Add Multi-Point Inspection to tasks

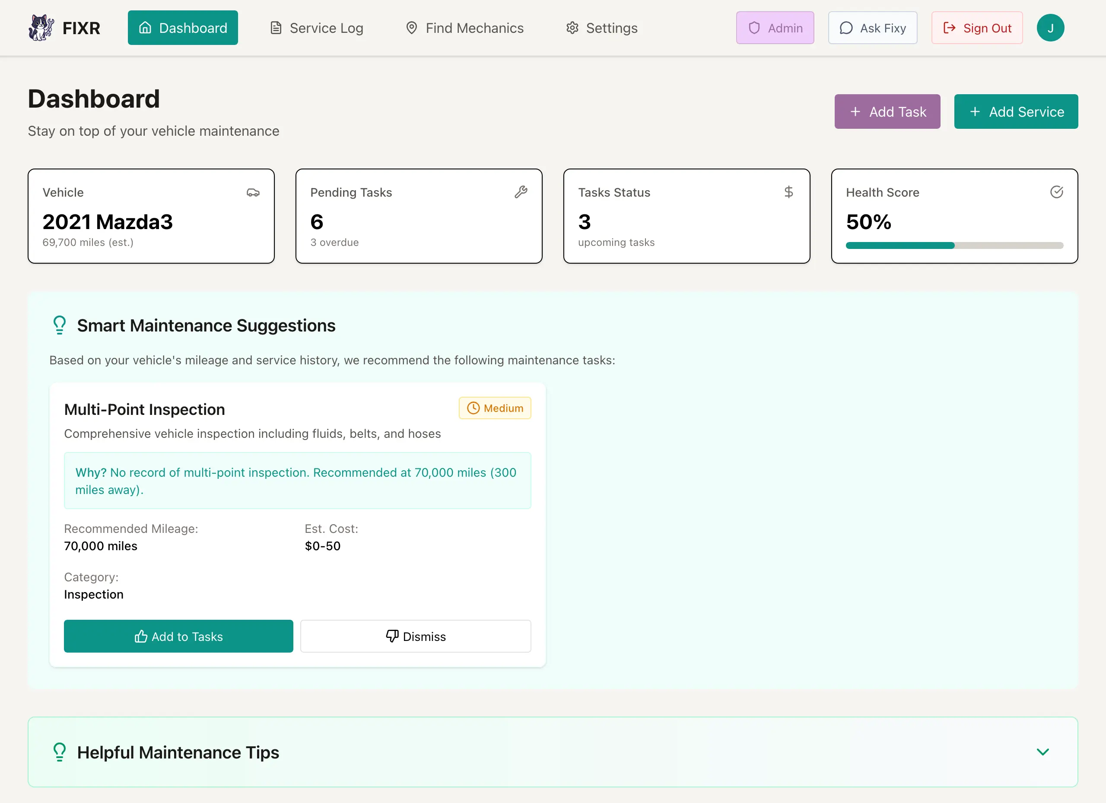coord(178,636)
